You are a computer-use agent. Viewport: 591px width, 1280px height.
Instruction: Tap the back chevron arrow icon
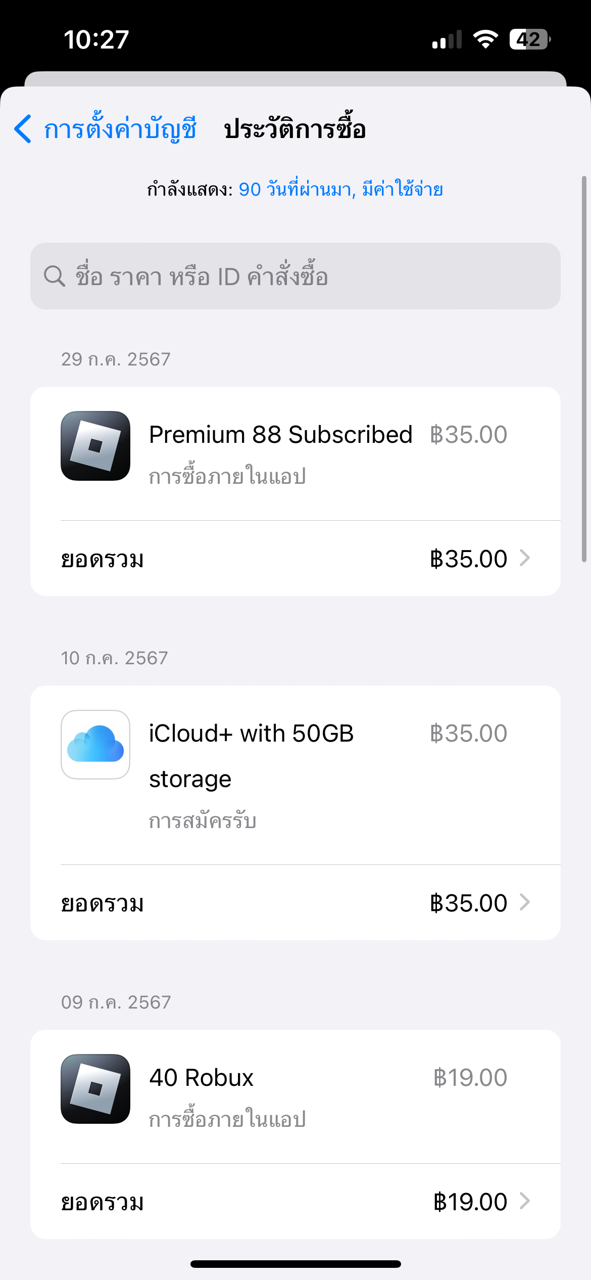(23, 129)
